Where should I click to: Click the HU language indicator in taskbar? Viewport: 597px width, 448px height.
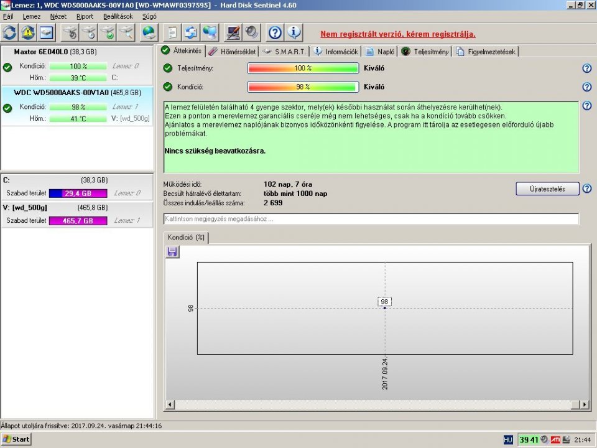508,440
